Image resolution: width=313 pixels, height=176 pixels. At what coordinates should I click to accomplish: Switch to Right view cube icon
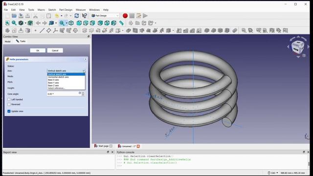point(92,23)
